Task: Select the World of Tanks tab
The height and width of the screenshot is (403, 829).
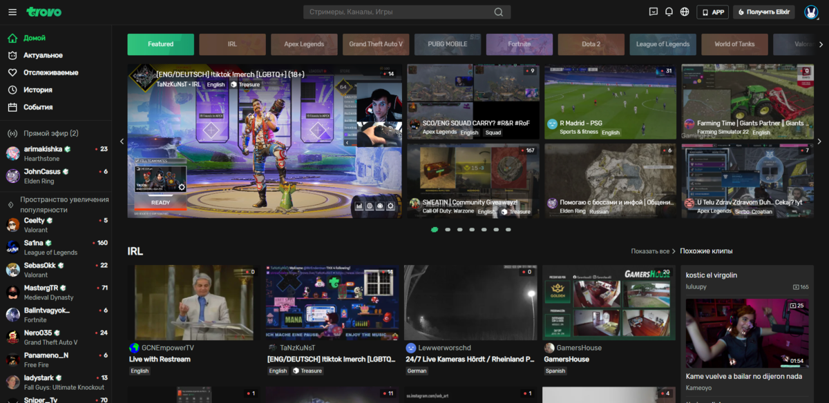Action: point(735,44)
